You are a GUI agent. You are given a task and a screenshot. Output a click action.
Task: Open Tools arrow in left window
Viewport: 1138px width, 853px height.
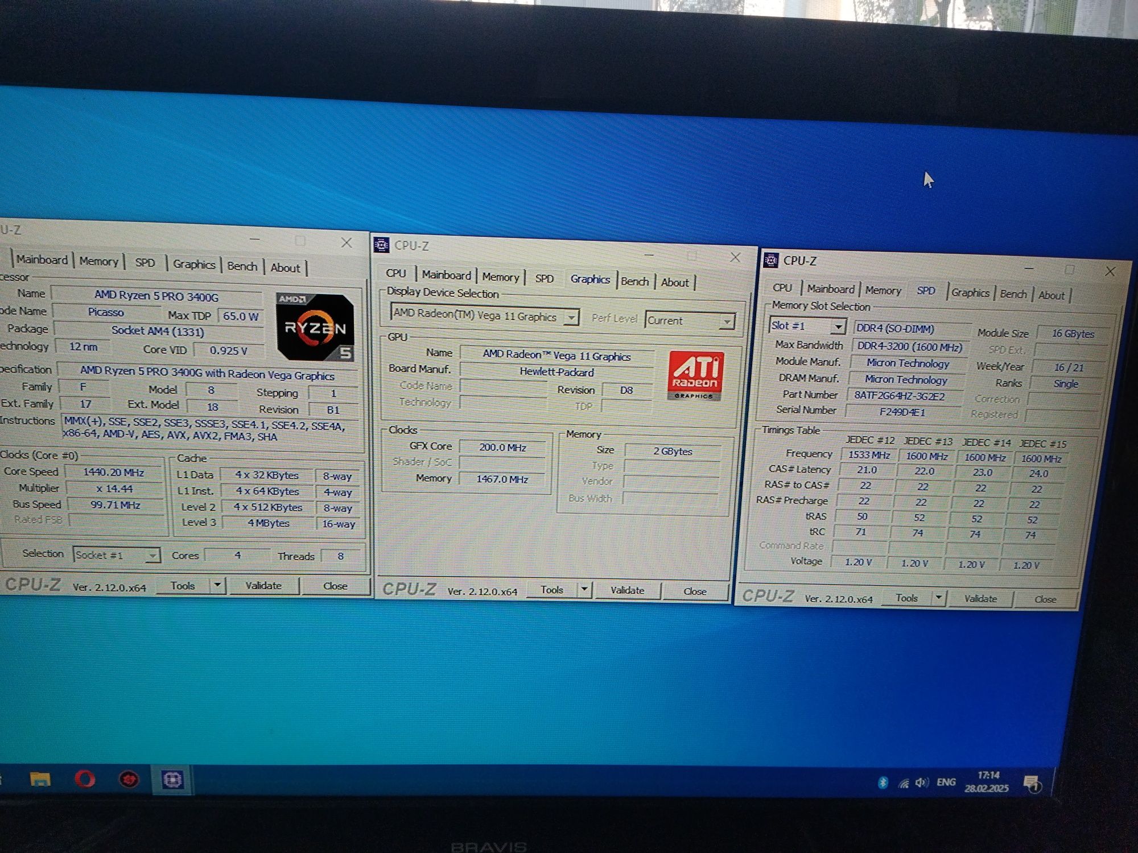click(217, 585)
